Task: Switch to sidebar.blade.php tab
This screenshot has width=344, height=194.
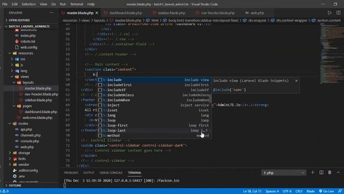Action: tap(171, 13)
